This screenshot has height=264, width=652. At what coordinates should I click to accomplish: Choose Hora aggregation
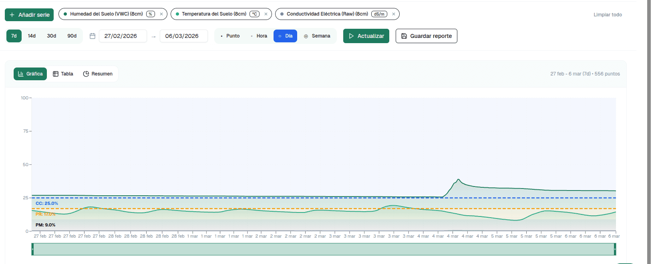[x=259, y=36]
